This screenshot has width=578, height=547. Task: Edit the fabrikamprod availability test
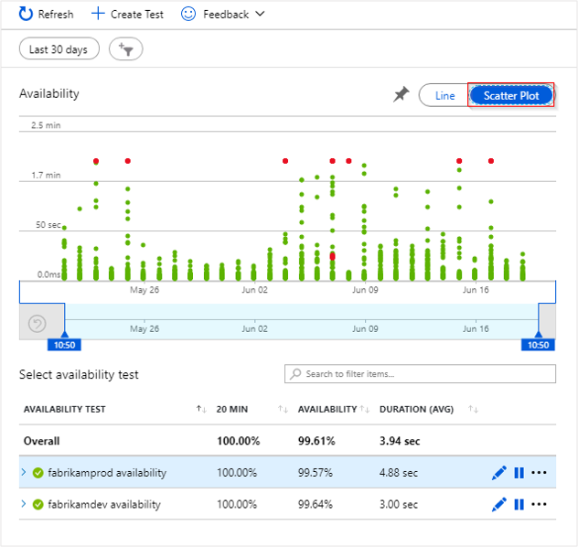498,473
